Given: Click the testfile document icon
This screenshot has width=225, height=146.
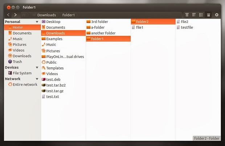Looking at the screenshot, I should pyautogui.click(x=178, y=27).
